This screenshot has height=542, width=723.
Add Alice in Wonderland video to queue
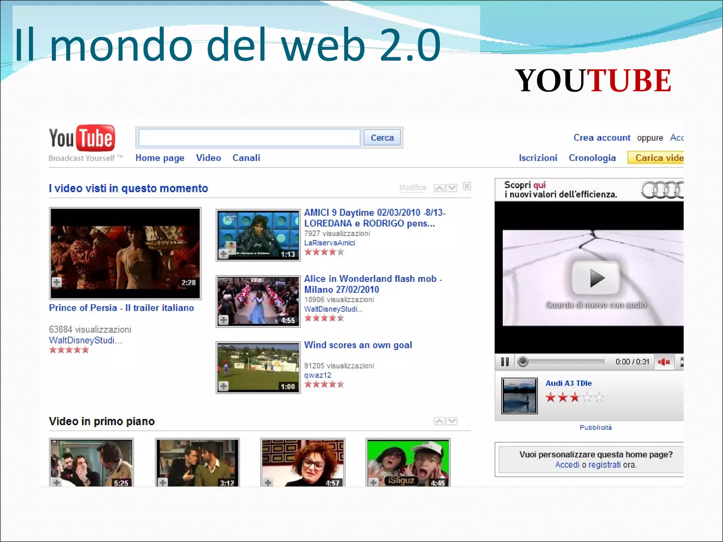point(223,320)
